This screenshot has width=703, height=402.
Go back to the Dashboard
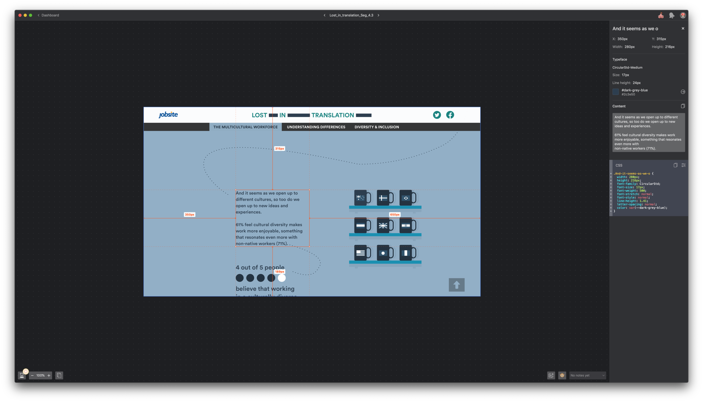(48, 15)
